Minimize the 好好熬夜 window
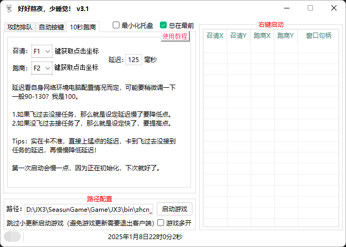346x247 pixels. [286, 8]
